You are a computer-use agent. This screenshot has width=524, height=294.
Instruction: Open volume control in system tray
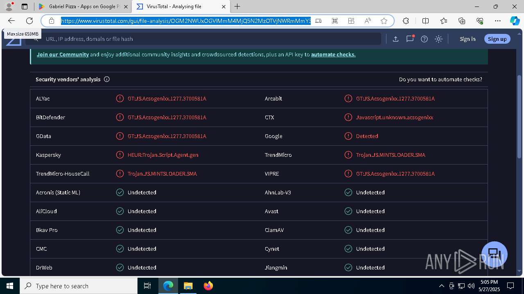pos(471,286)
